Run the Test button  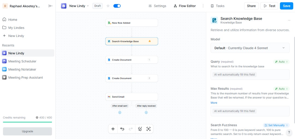(x=269, y=6)
